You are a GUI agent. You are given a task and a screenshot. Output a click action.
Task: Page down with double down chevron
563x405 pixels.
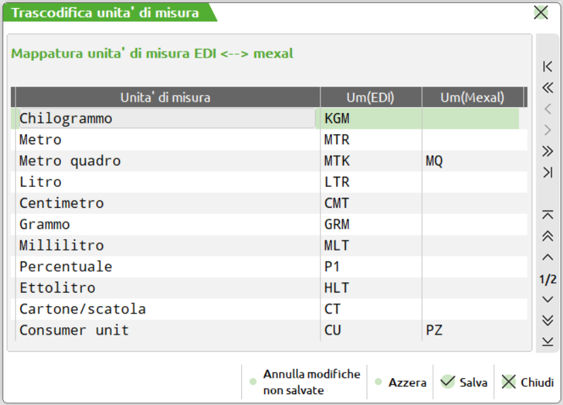click(548, 320)
